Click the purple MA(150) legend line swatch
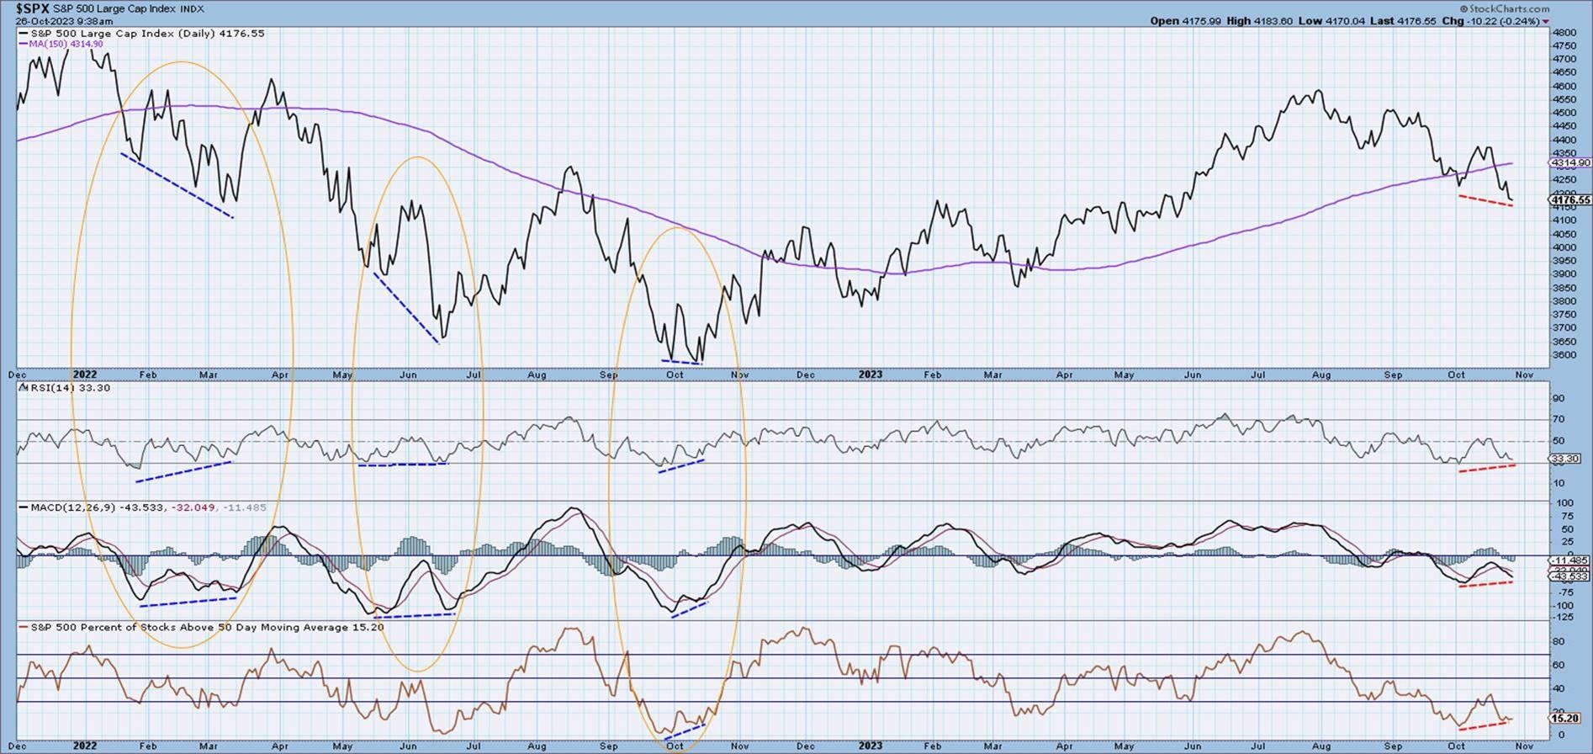The image size is (1593, 754). coord(24,44)
